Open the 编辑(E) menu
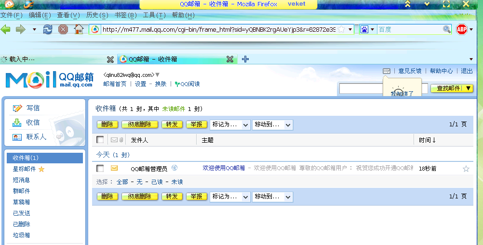This screenshot has height=245, width=483. tap(40, 15)
